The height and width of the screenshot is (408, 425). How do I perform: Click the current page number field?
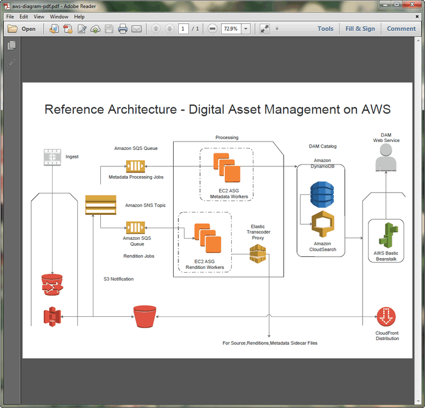click(x=183, y=29)
